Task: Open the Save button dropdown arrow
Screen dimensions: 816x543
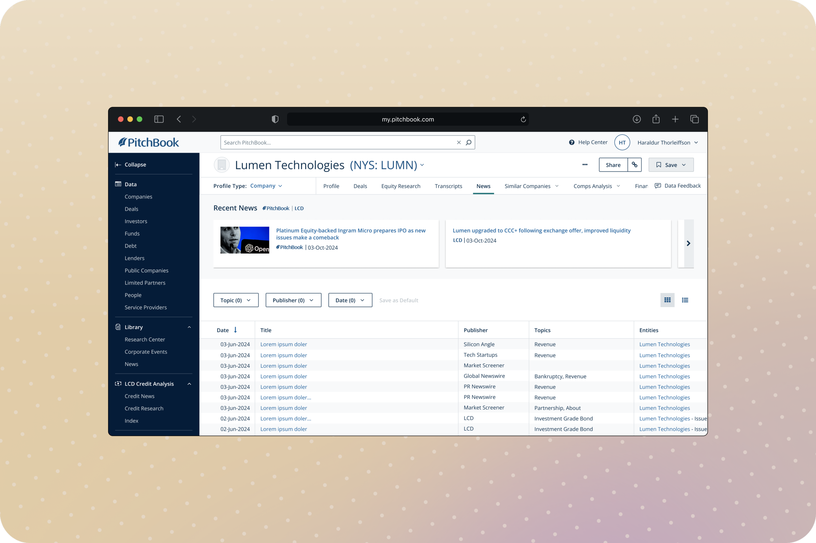Action: point(683,165)
